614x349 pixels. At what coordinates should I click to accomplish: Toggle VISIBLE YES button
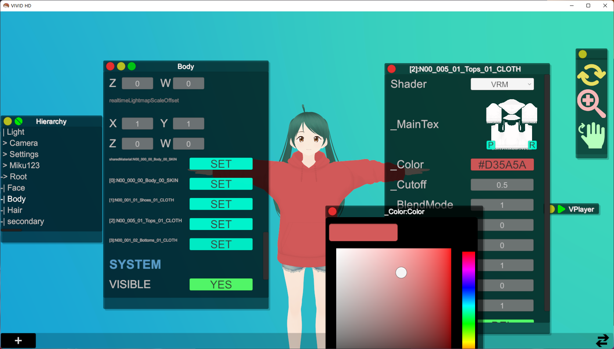221,284
